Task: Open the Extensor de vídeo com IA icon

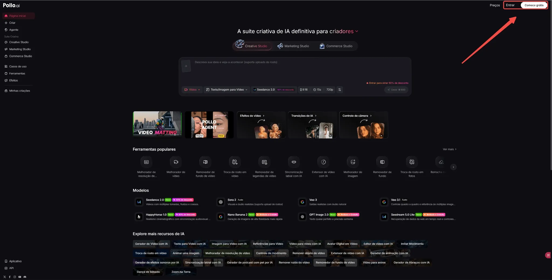Action: (x=323, y=162)
